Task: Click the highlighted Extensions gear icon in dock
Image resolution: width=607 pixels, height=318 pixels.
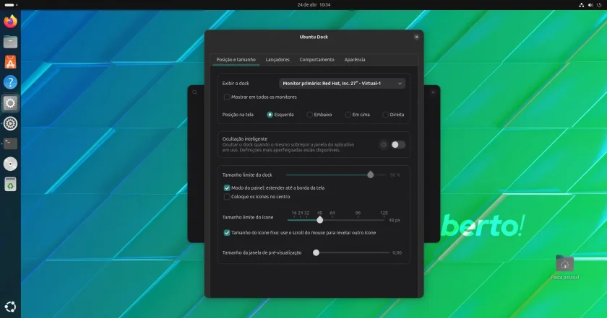Action: click(10, 103)
